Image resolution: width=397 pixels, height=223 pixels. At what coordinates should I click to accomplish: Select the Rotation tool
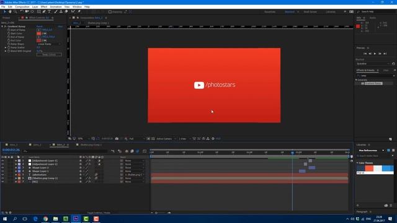point(22,12)
